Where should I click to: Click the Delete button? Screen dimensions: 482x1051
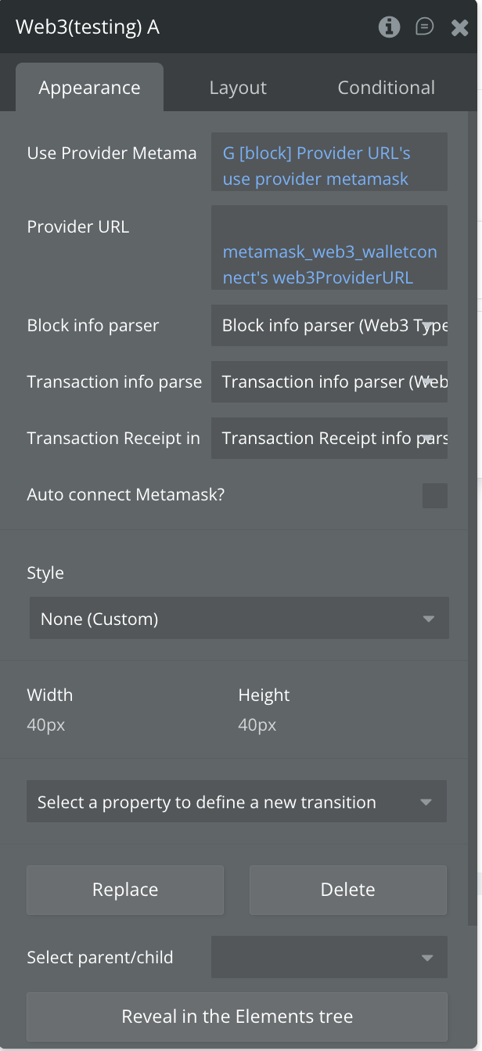pyautogui.click(x=348, y=890)
